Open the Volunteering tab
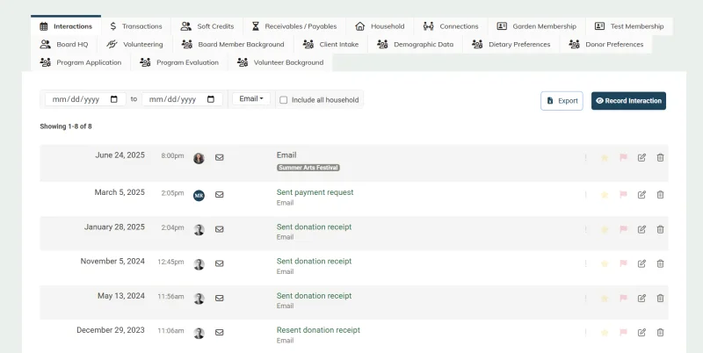The height and width of the screenshot is (353, 703). click(134, 45)
